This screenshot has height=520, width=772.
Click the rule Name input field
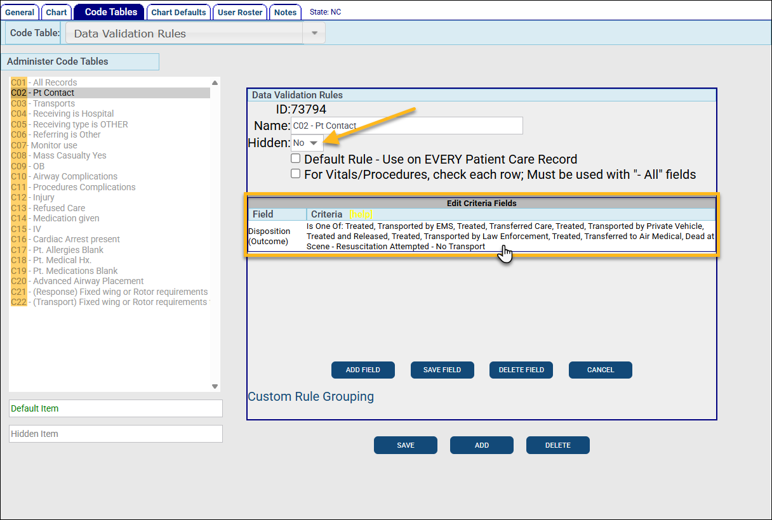coord(406,126)
